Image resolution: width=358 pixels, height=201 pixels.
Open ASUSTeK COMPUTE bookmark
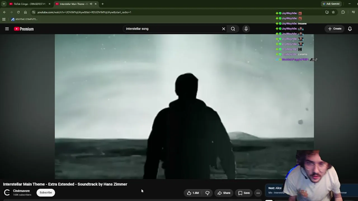pyautogui.click(x=24, y=19)
